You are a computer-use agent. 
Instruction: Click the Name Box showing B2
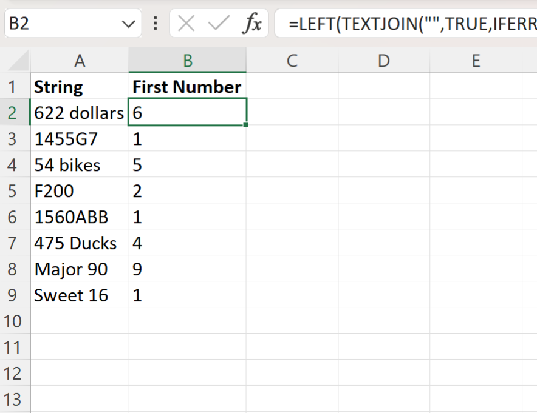(61, 23)
